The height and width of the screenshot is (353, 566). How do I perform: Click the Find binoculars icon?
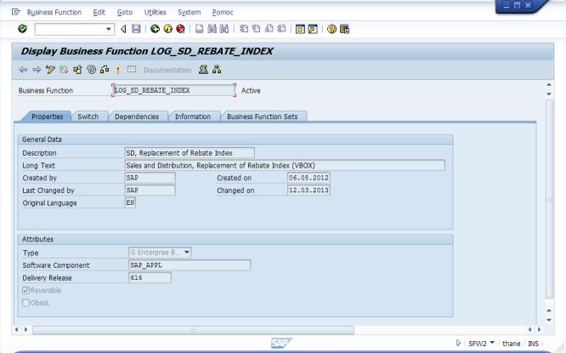pyautogui.click(x=212, y=29)
